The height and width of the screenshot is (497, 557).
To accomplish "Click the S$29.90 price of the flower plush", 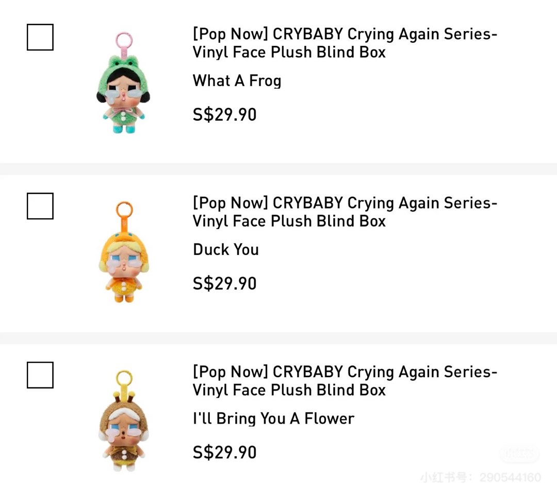I will click(224, 453).
